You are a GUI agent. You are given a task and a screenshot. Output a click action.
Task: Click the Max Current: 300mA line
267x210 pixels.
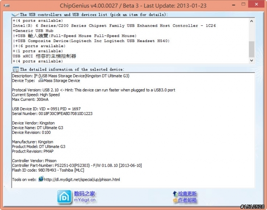click(30, 100)
